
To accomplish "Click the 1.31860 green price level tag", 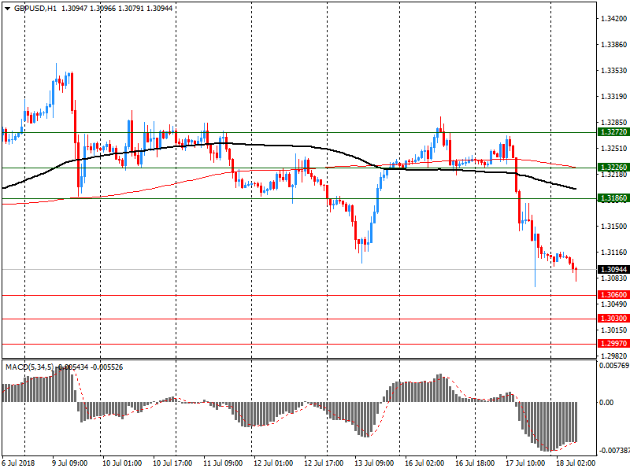I will pyautogui.click(x=610, y=199).
